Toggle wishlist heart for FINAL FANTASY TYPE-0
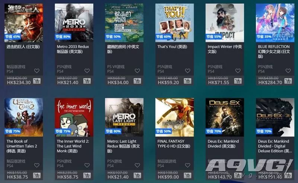This screenshot has height=183, width=298. (x=188, y=165)
